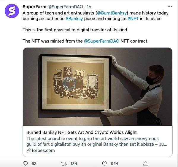Click the link icon beside forbes.com

(x=28, y=150)
